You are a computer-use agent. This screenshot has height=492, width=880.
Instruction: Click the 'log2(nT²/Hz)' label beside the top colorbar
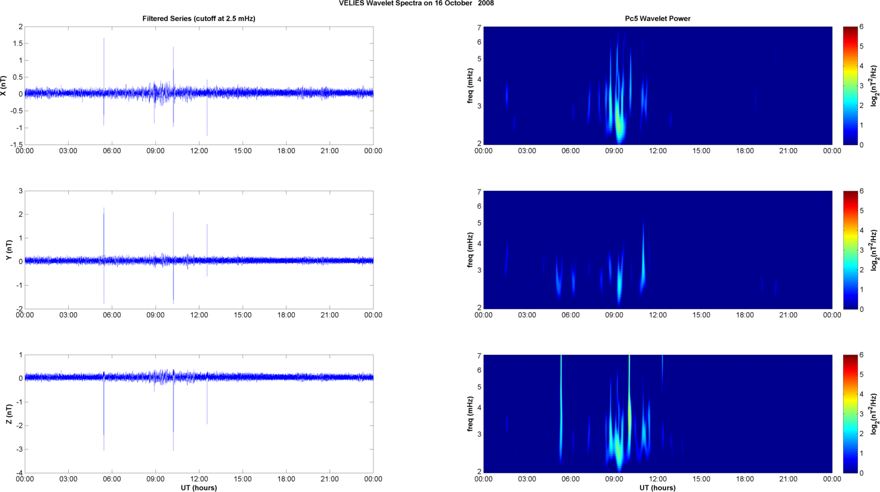point(875,86)
